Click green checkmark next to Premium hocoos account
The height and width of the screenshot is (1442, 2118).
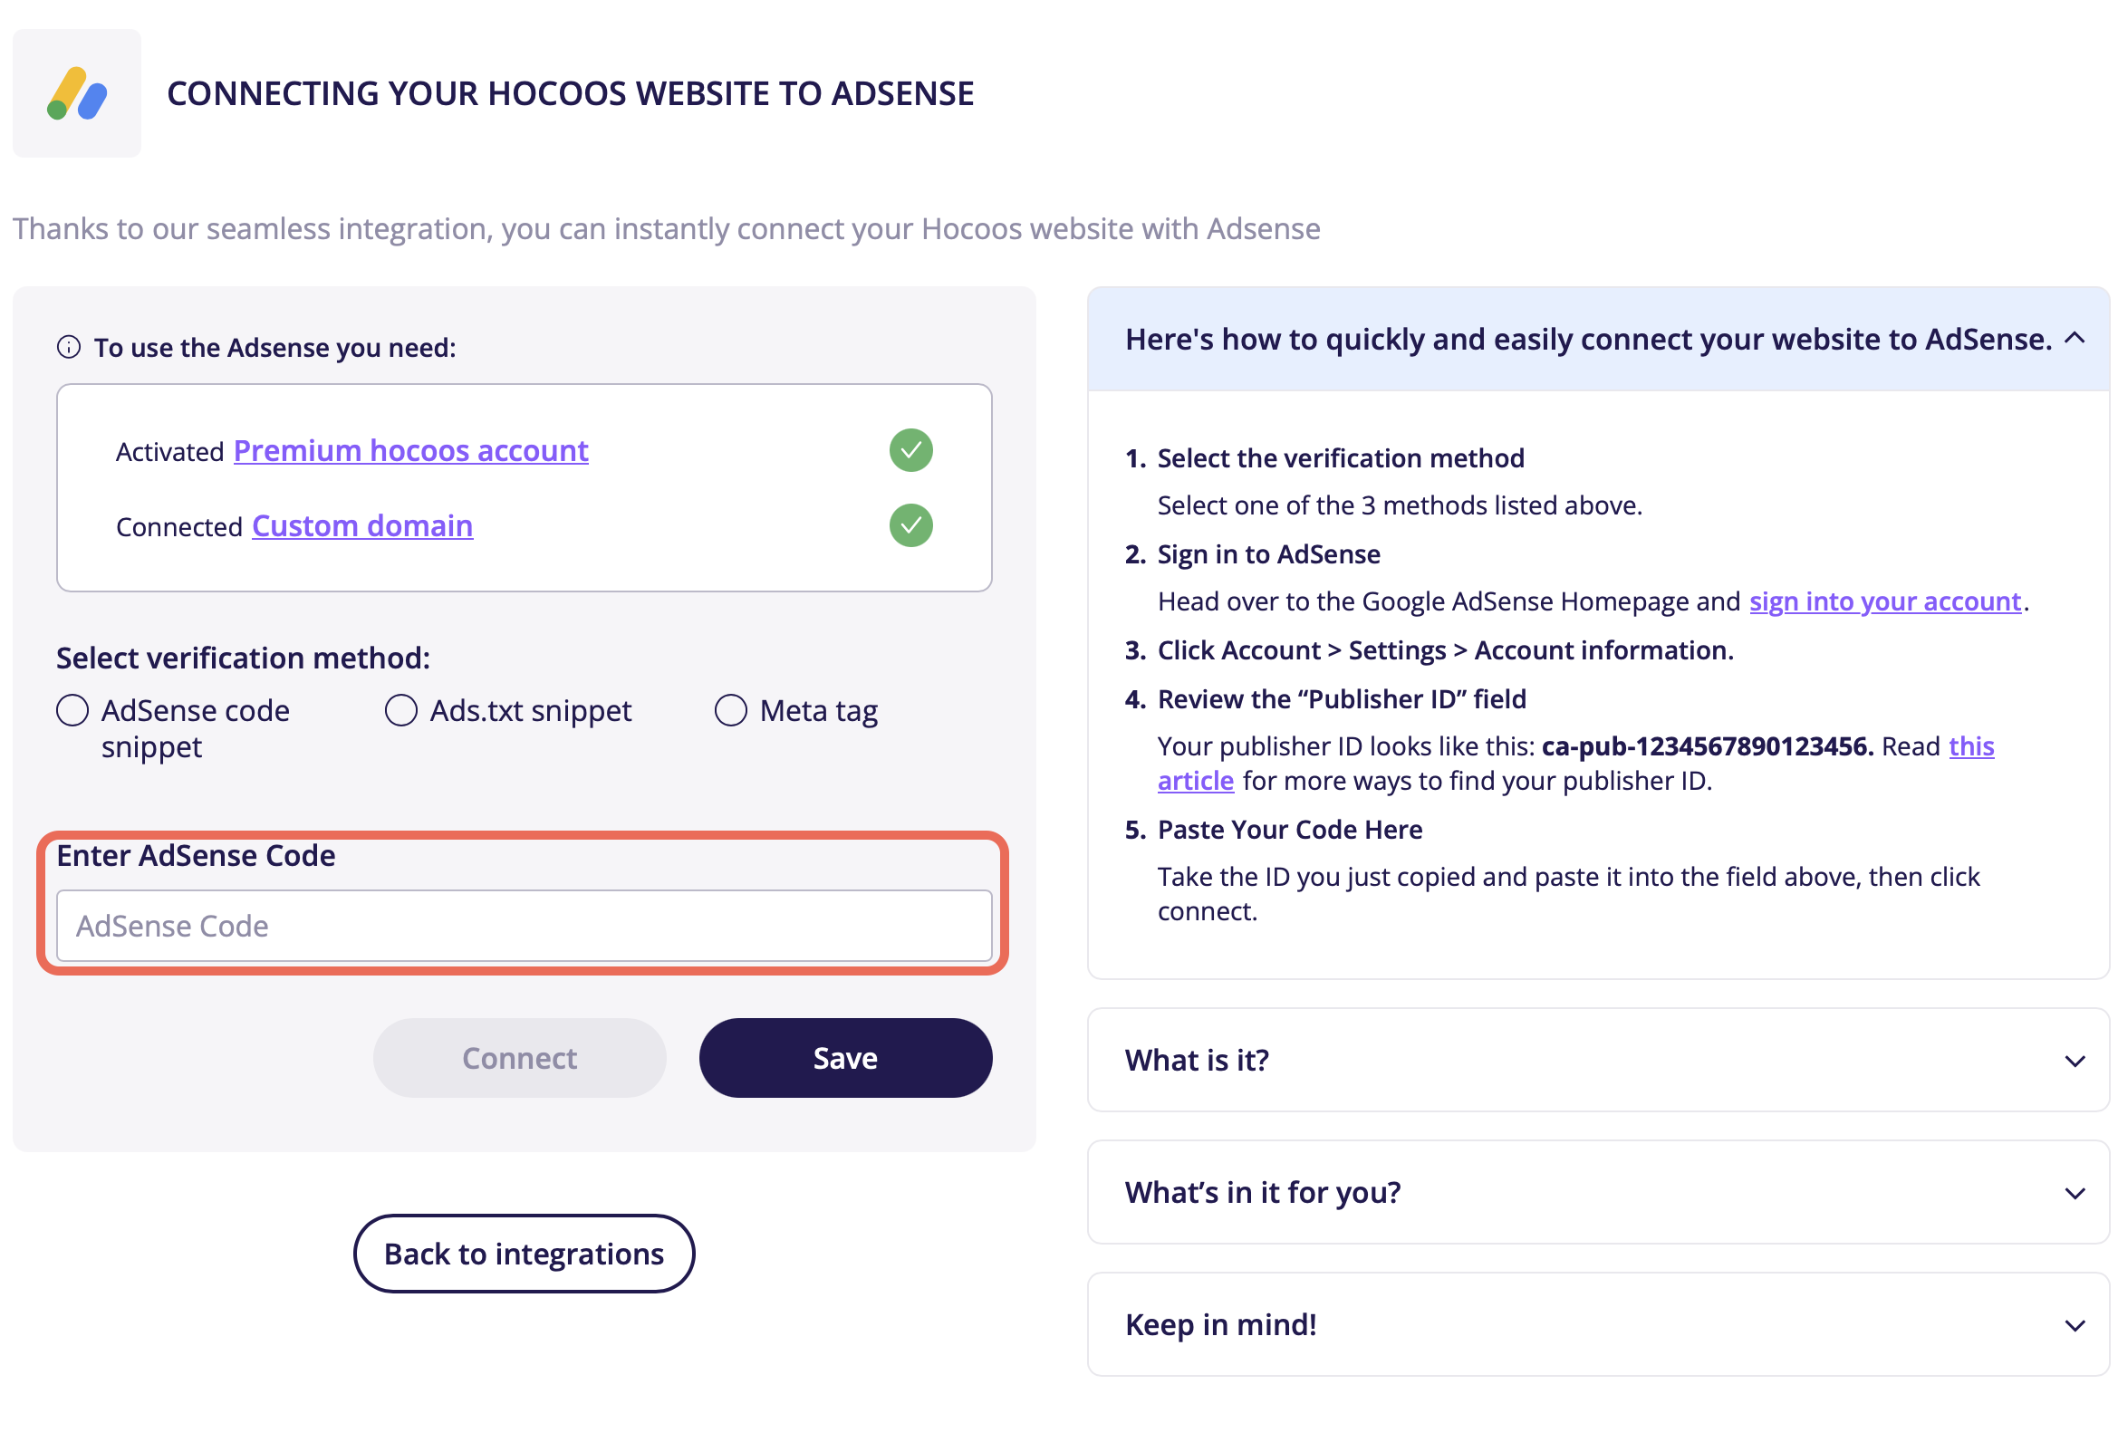coord(910,450)
